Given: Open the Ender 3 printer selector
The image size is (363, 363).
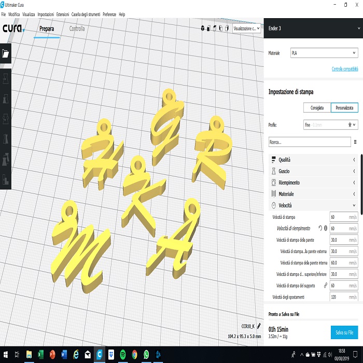Looking at the screenshot, I should tap(313, 28).
